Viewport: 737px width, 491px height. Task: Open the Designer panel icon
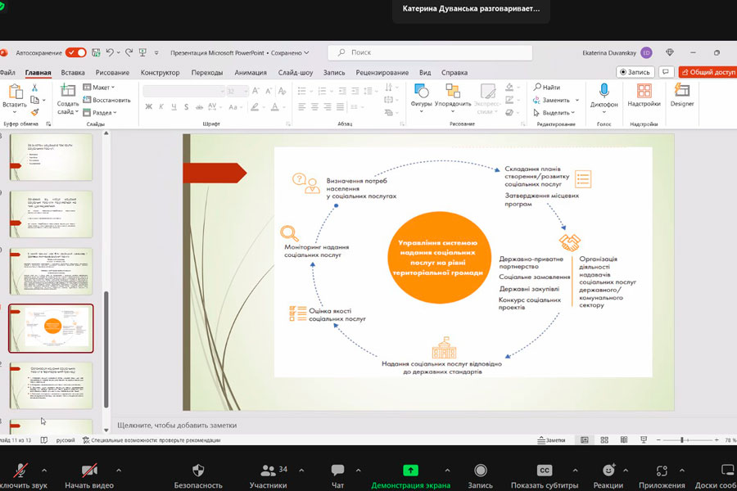pyautogui.click(x=681, y=91)
